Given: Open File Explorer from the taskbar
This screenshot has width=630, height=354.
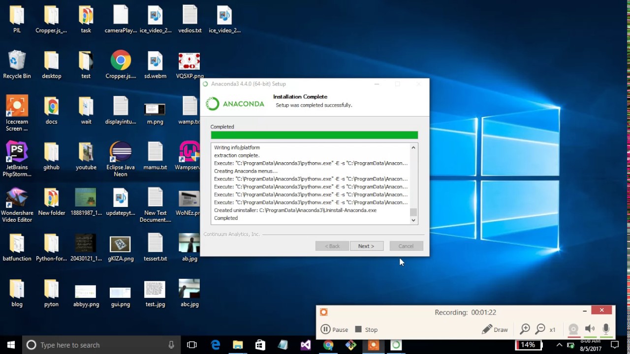Looking at the screenshot, I should tap(238, 345).
